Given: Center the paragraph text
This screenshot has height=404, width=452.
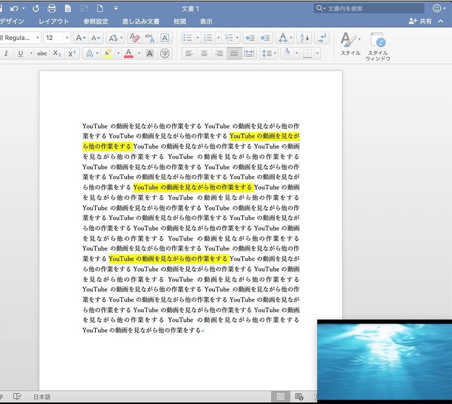Looking at the screenshot, I should coord(204,53).
